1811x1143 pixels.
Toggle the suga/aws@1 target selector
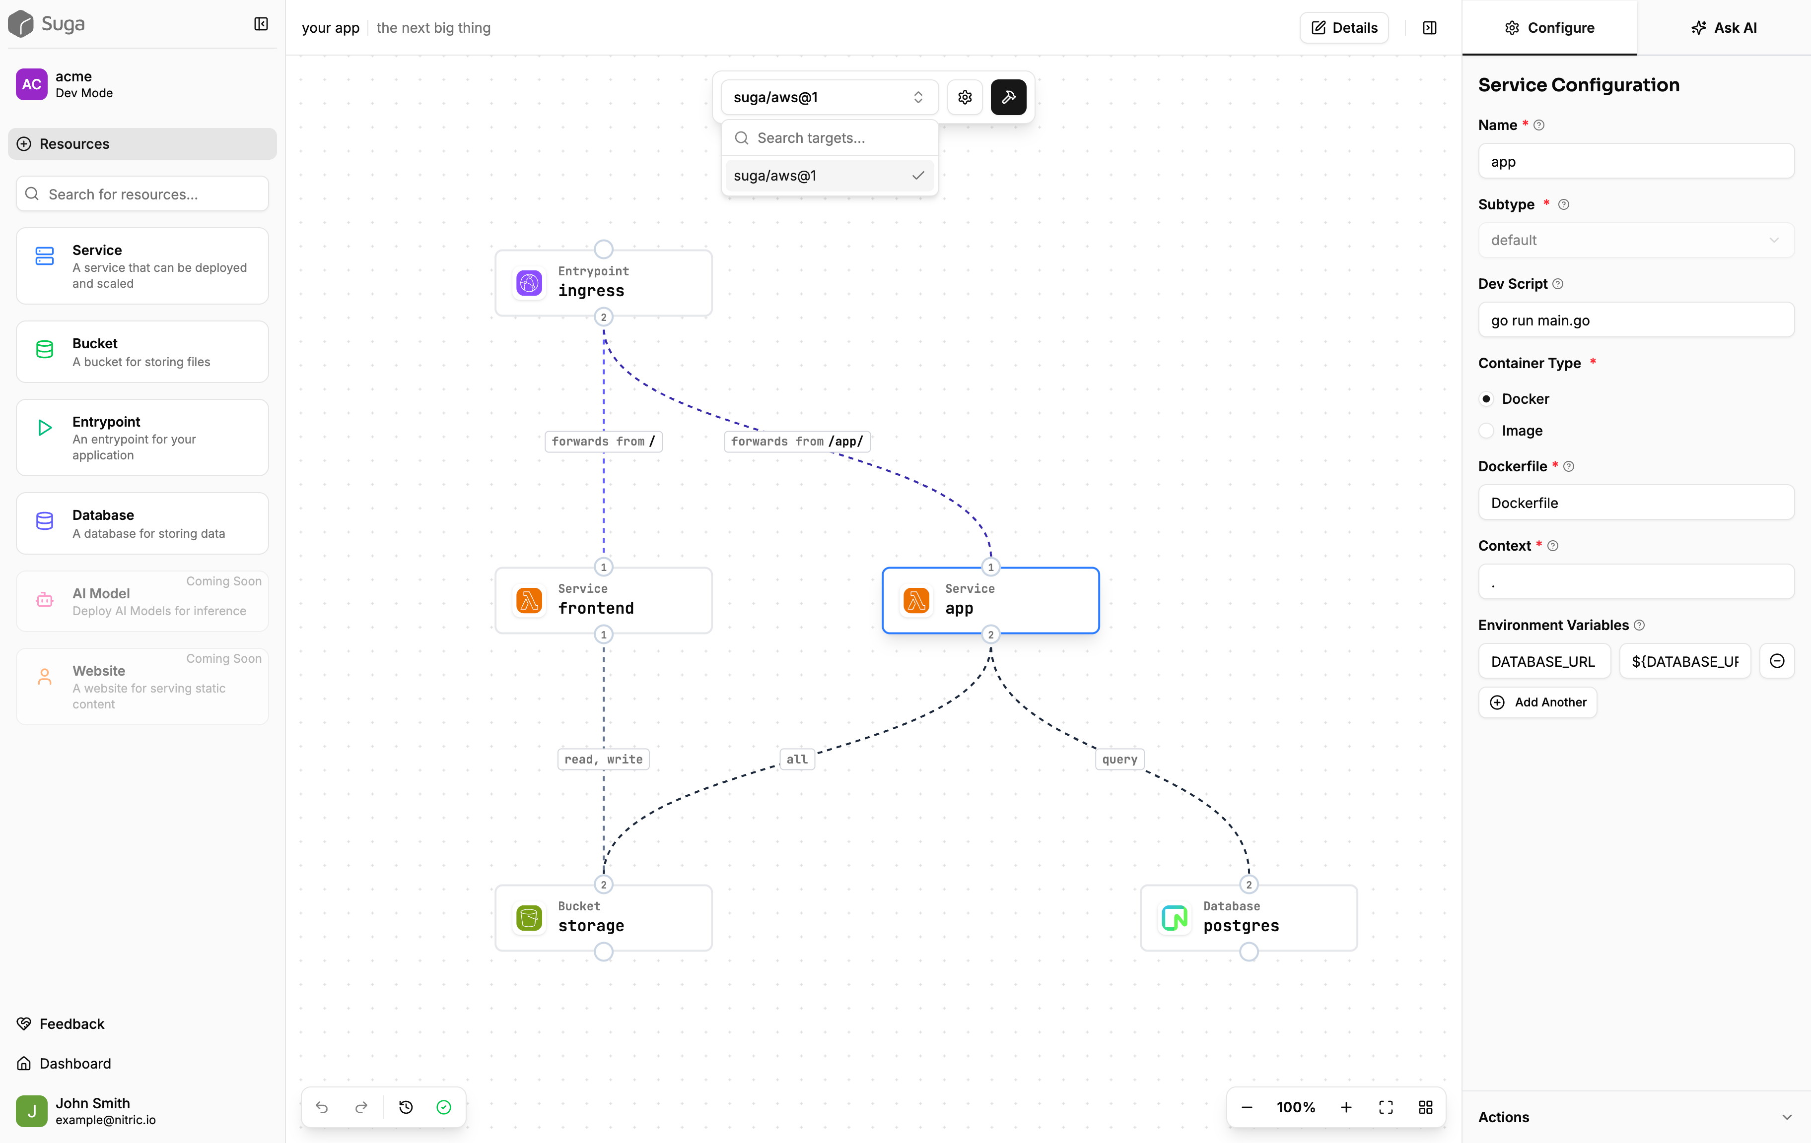coord(829,97)
